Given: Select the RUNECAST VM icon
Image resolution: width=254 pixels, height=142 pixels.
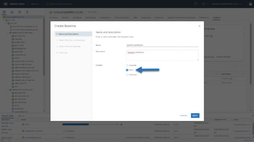Looking at the screenshot, I should pyautogui.click(x=13, y=109).
